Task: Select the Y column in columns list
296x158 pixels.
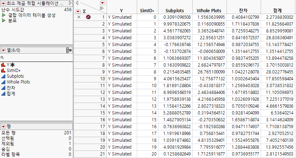Action: point(8,65)
